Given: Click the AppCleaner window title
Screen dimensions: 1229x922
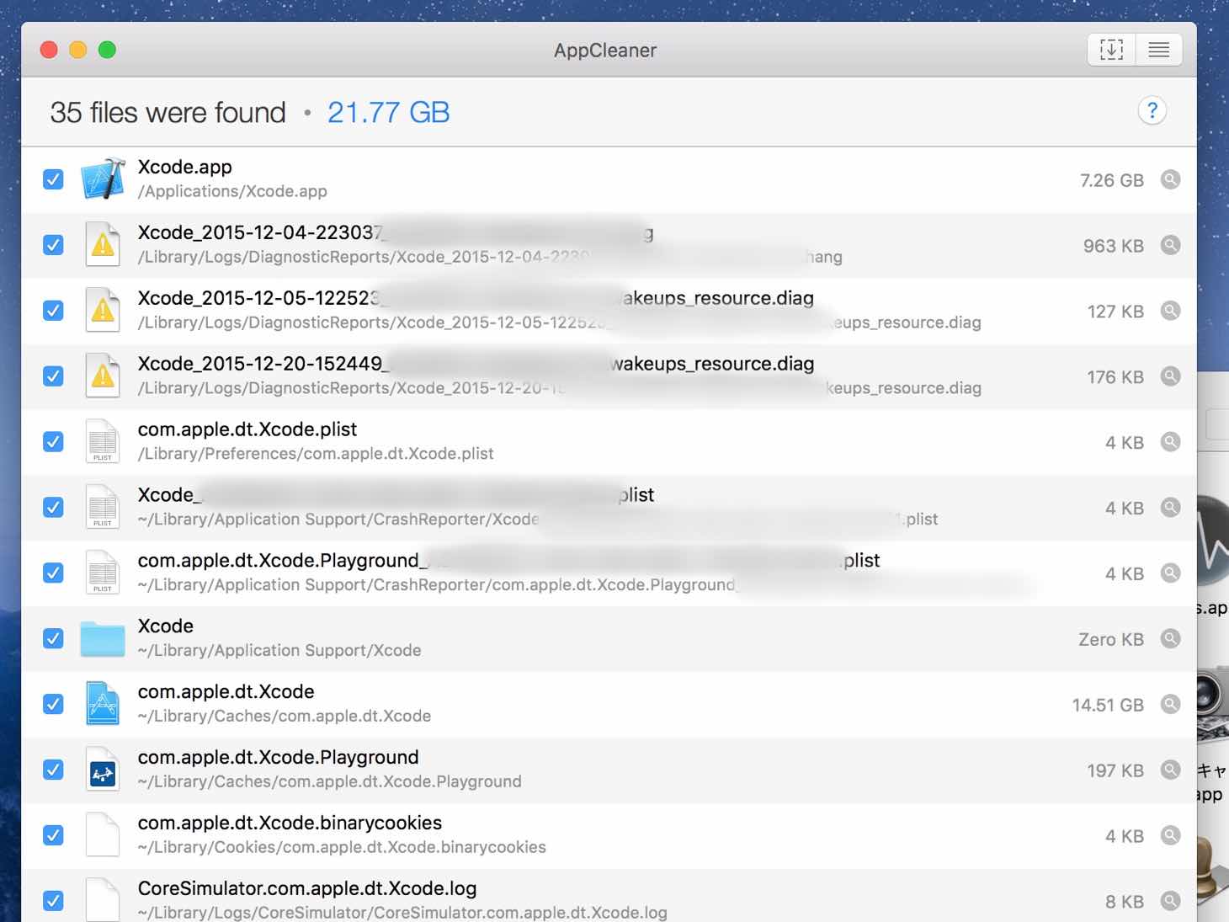Looking at the screenshot, I should (605, 51).
